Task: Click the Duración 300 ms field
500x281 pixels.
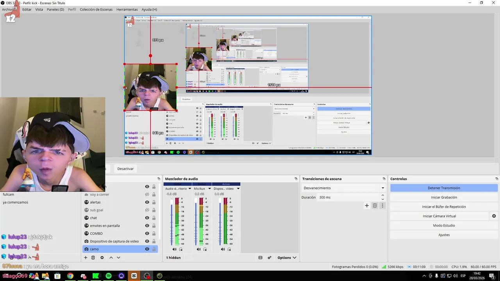Action: click(348, 197)
